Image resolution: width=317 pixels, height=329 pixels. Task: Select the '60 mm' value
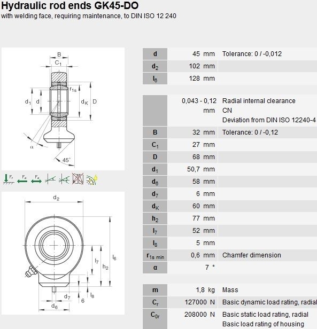click(204, 206)
